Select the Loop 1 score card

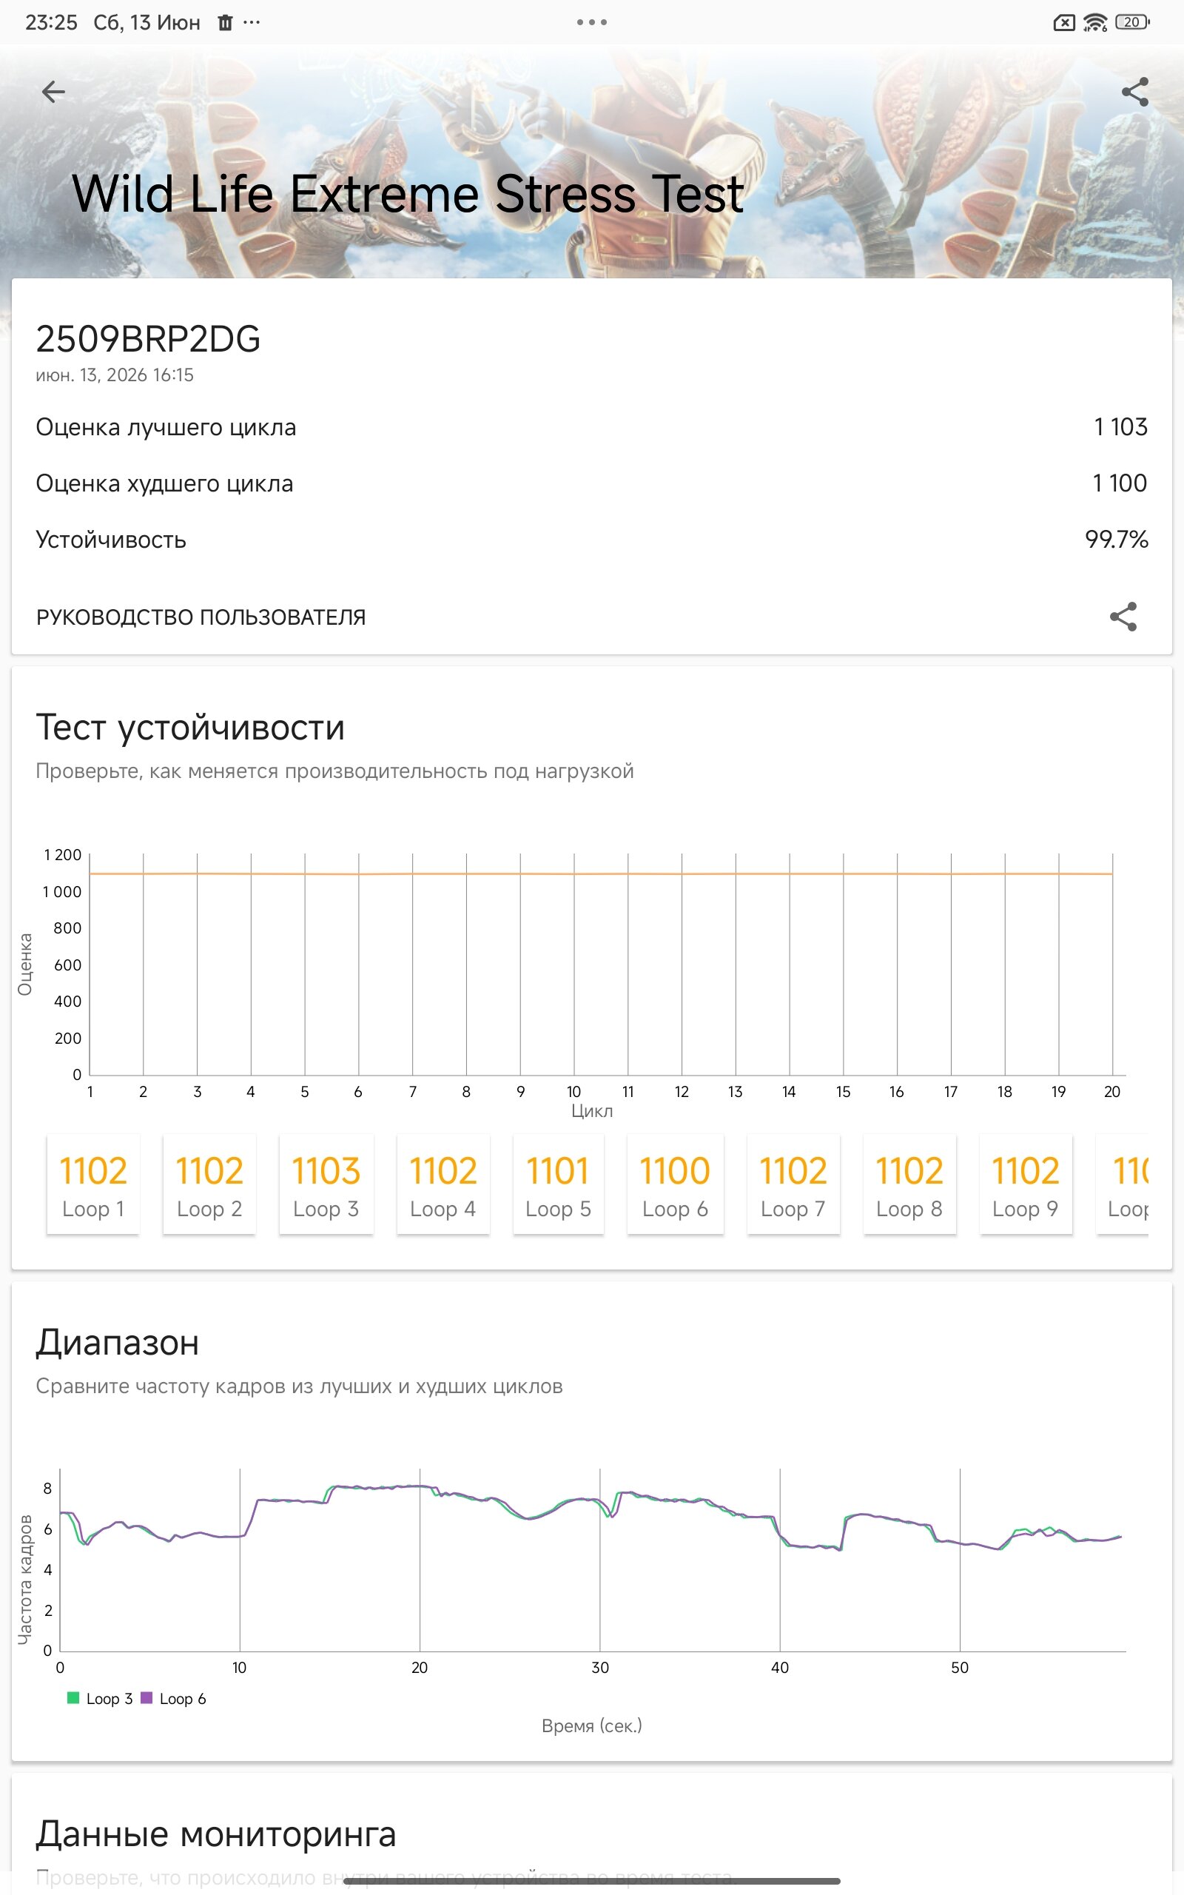[x=93, y=1183]
